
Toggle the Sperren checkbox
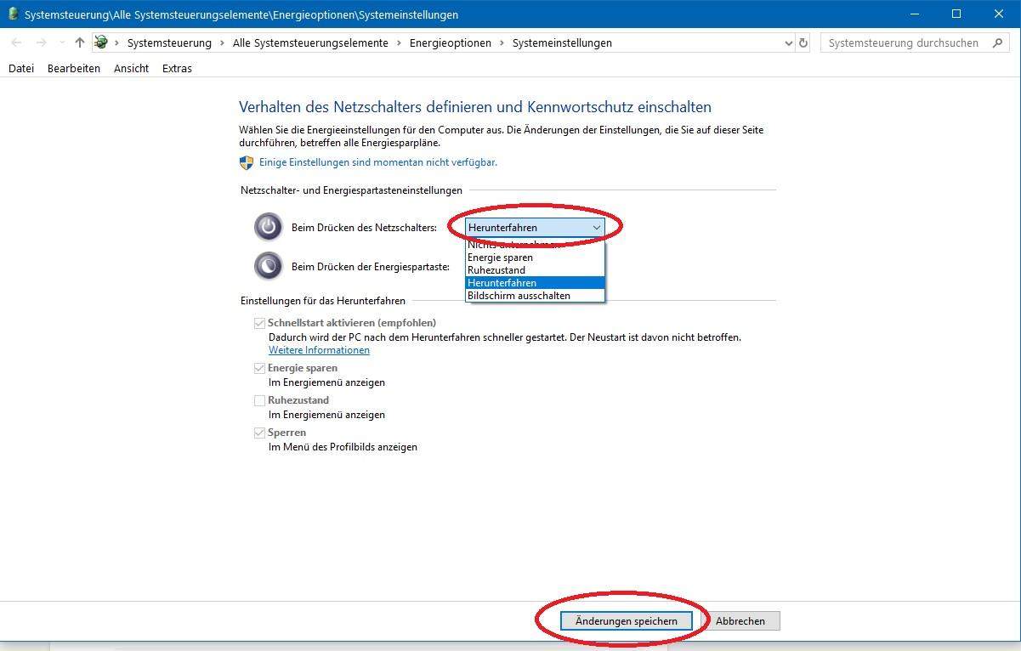tap(259, 433)
